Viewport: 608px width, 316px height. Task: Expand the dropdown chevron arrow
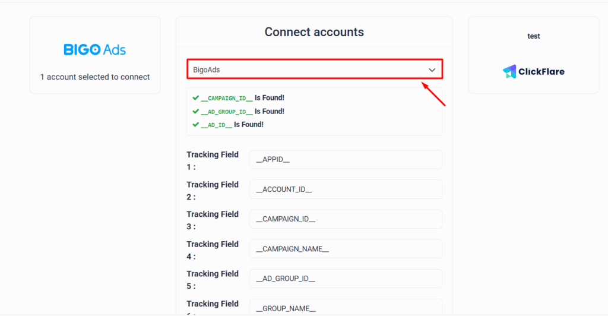point(432,70)
